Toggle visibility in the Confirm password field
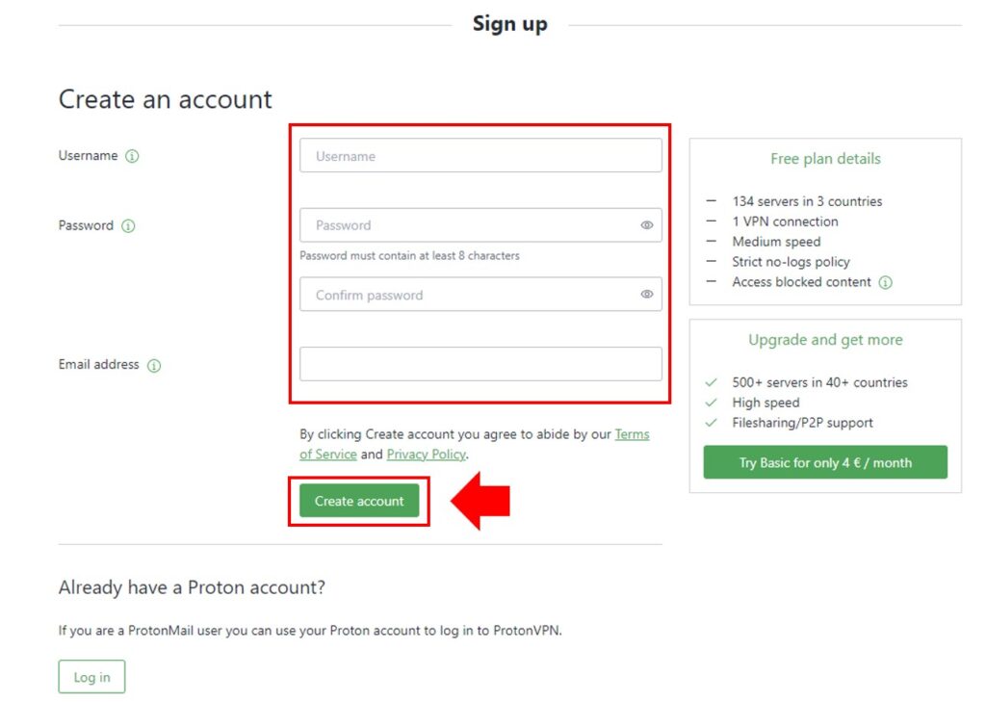The height and width of the screenshot is (702, 986). pos(647,295)
